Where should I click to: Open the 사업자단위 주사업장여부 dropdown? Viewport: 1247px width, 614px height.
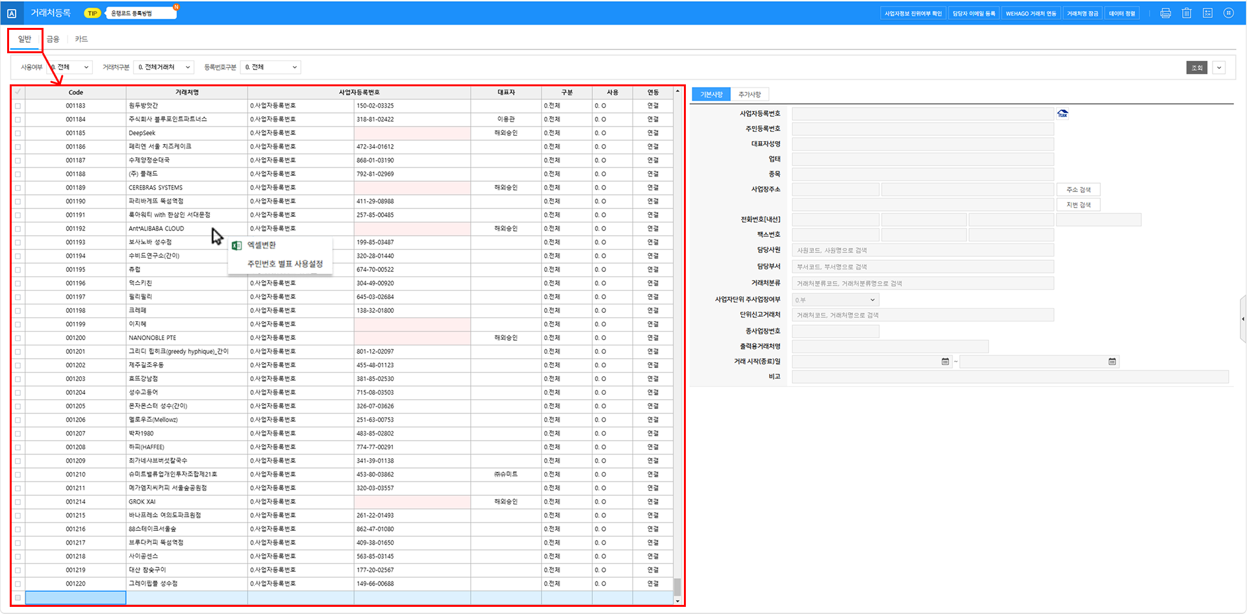click(x=835, y=300)
